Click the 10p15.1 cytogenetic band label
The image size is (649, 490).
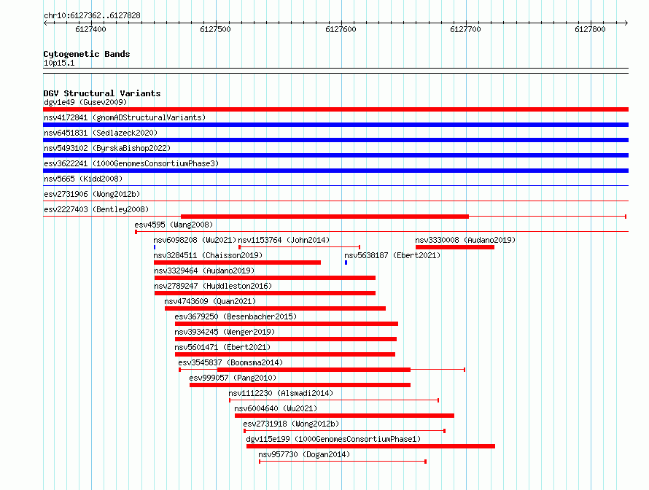tap(59, 63)
